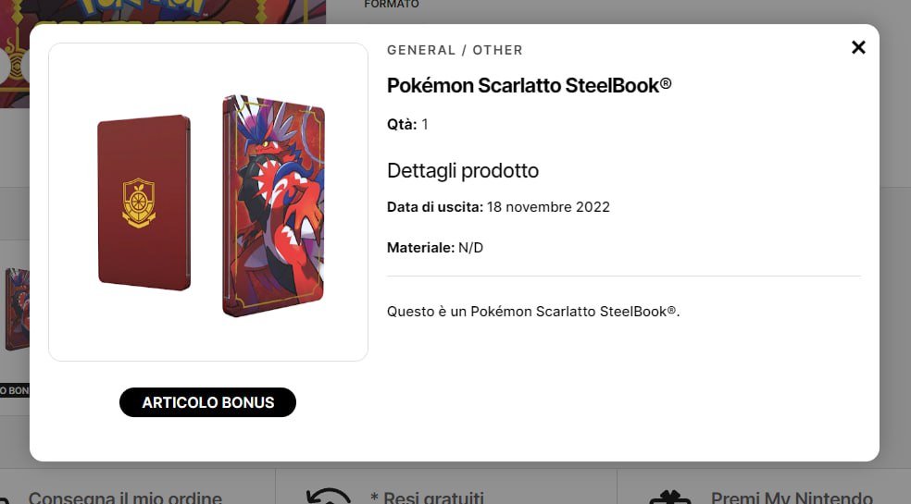
Task: Open the Premi My Nintendo link
Action: (x=792, y=498)
